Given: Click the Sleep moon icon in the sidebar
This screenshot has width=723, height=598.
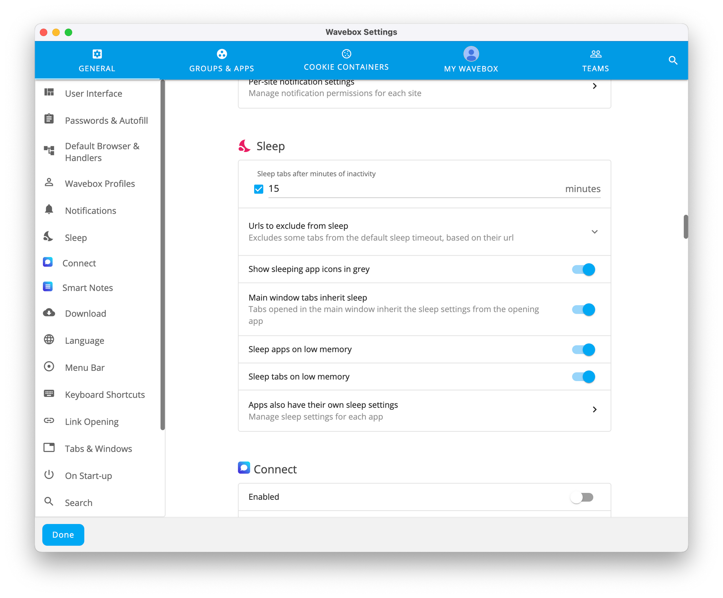Looking at the screenshot, I should [48, 237].
